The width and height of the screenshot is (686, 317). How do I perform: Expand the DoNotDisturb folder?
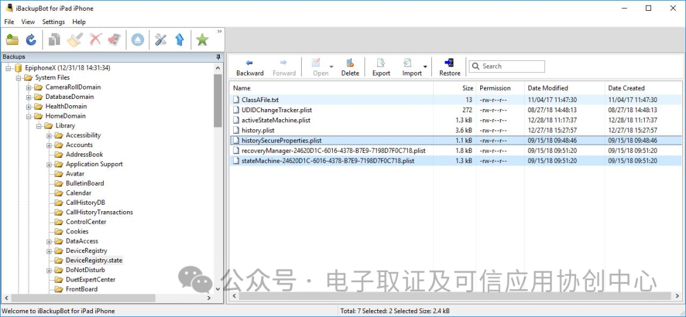click(x=49, y=270)
